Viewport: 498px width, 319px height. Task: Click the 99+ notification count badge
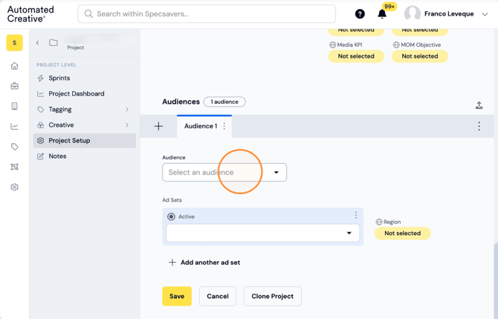[389, 7]
